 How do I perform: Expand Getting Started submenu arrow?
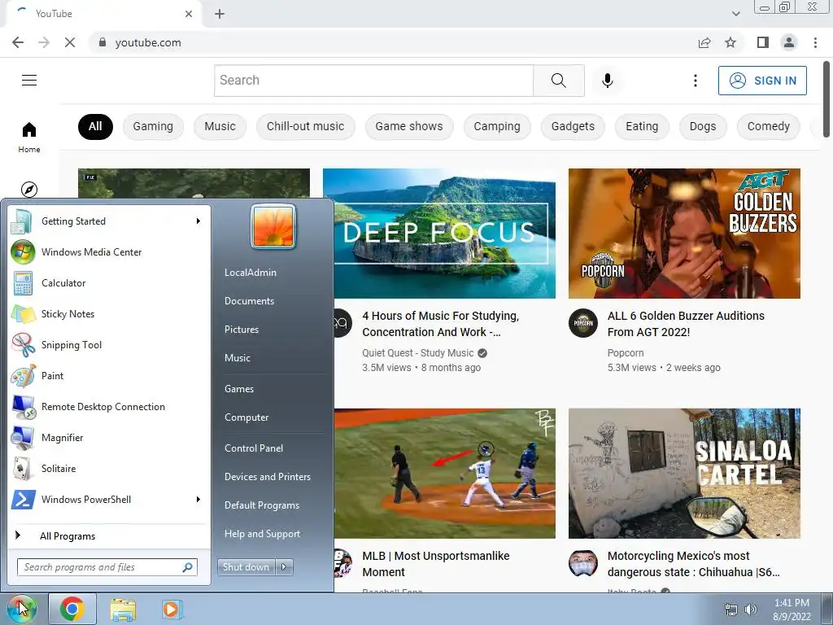(x=198, y=221)
